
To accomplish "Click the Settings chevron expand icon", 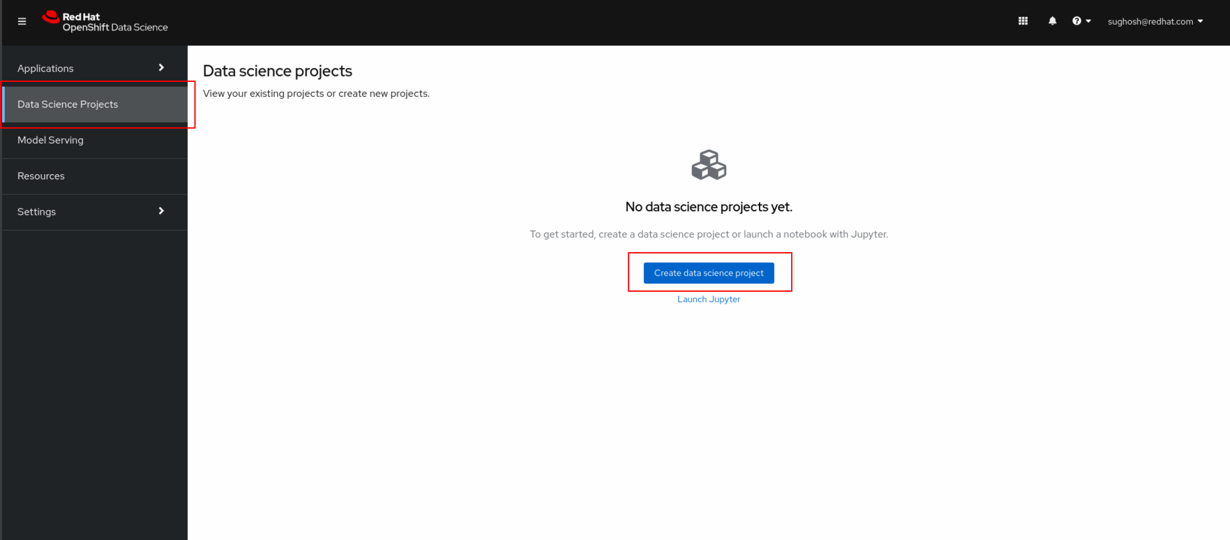I will pyautogui.click(x=161, y=211).
